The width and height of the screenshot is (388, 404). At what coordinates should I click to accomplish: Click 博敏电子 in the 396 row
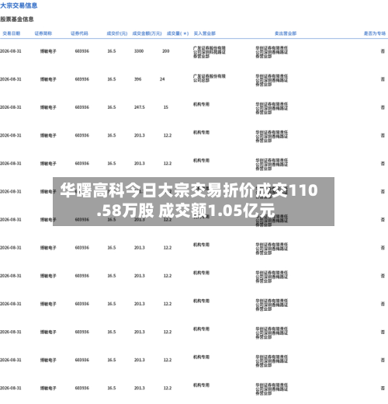point(48,79)
